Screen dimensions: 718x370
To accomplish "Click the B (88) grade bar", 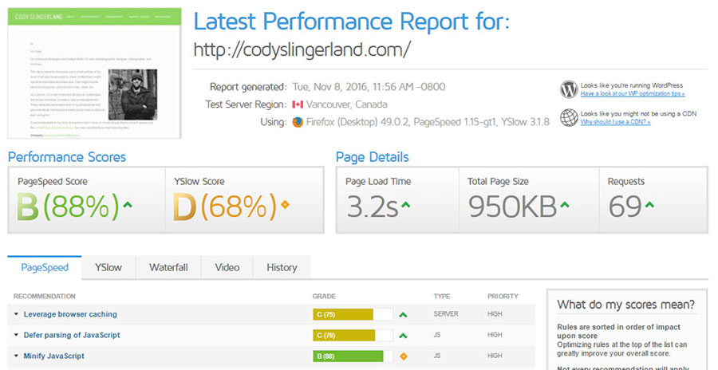I will pos(353,356).
